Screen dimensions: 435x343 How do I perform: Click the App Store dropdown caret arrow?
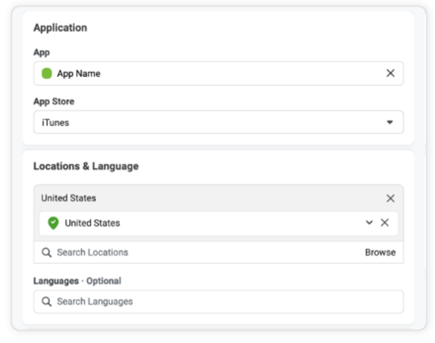click(390, 122)
